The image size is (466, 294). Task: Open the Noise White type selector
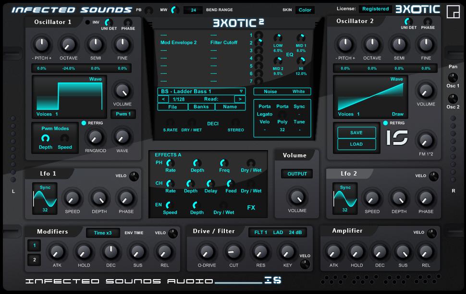282,92
